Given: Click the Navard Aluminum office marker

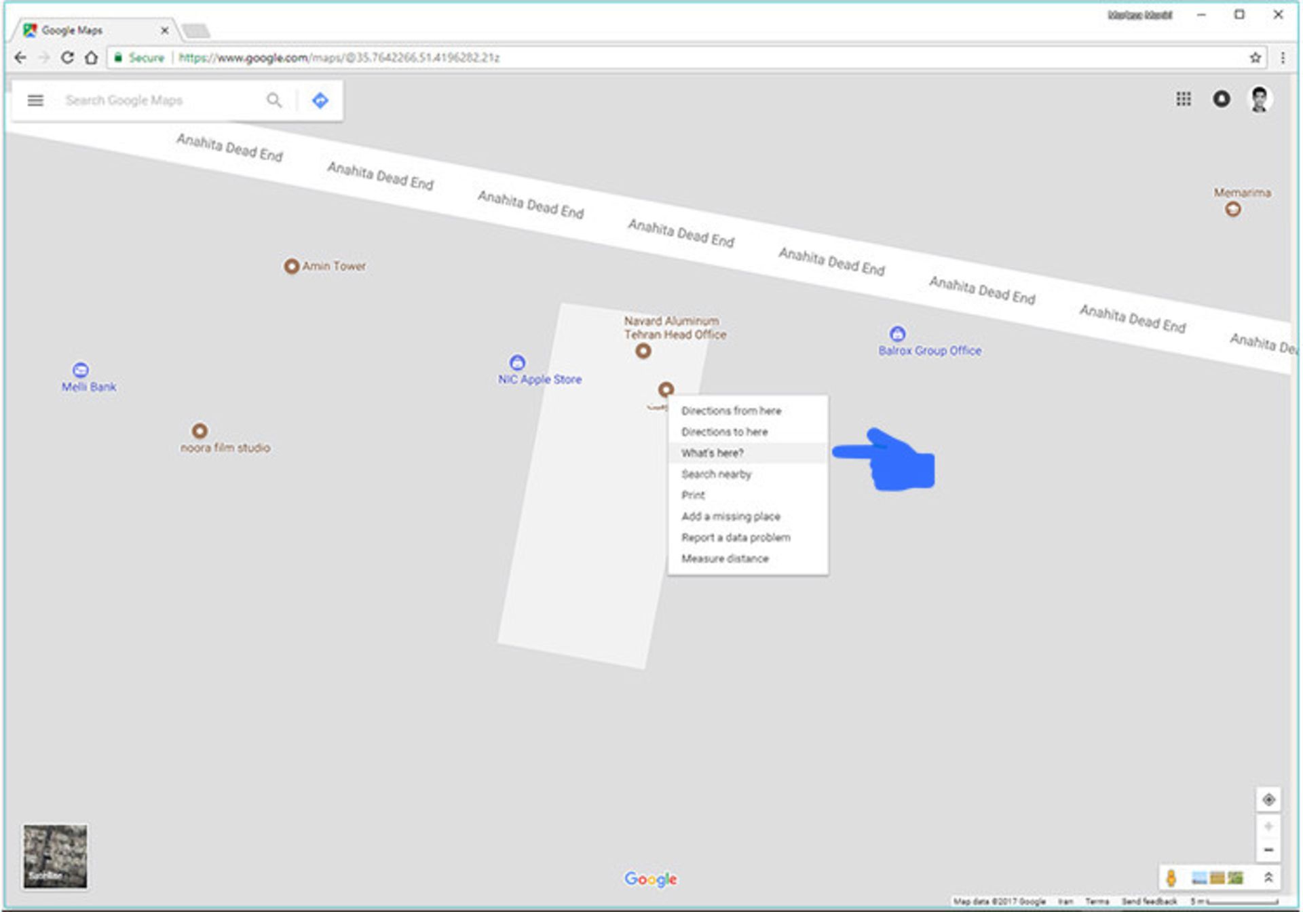Looking at the screenshot, I should (x=643, y=351).
